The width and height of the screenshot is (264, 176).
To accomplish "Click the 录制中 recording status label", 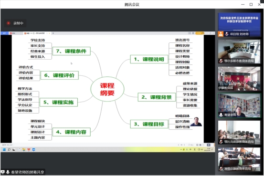I will (x=18, y=23).
